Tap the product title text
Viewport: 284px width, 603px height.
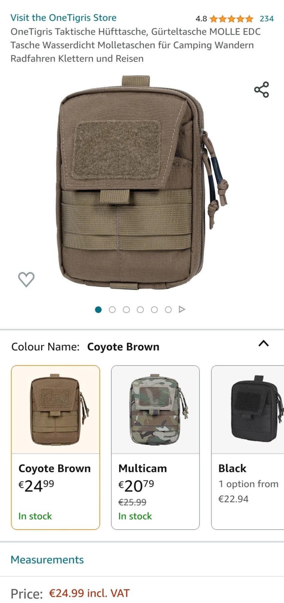(x=136, y=45)
